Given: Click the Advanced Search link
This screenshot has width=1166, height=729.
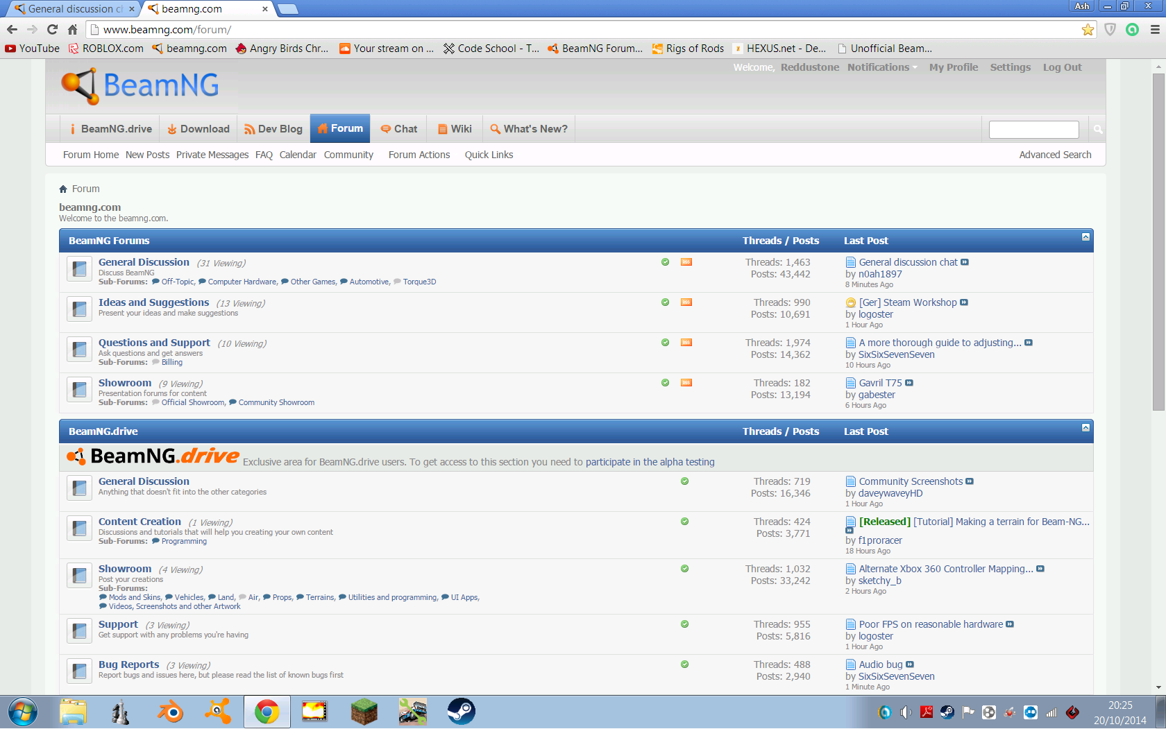Looking at the screenshot, I should tap(1055, 155).
